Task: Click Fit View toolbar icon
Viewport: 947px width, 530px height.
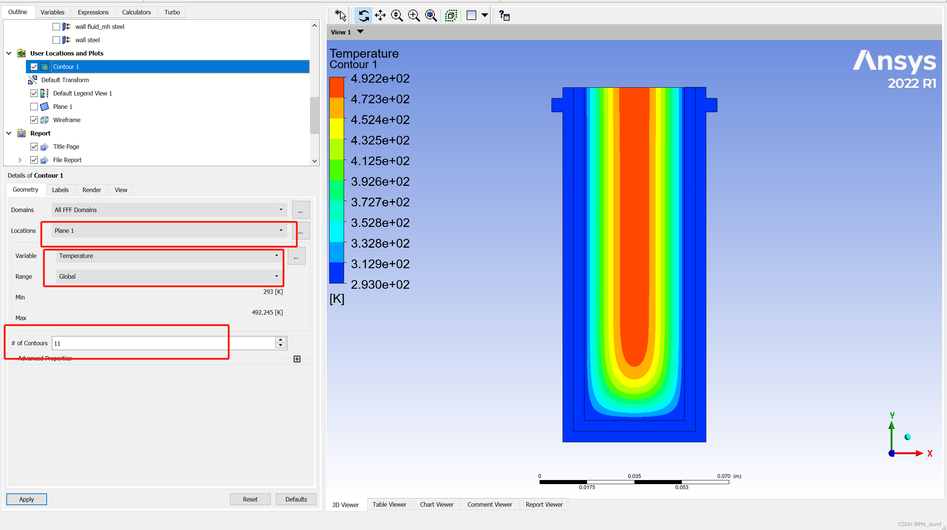Action: 431,16
